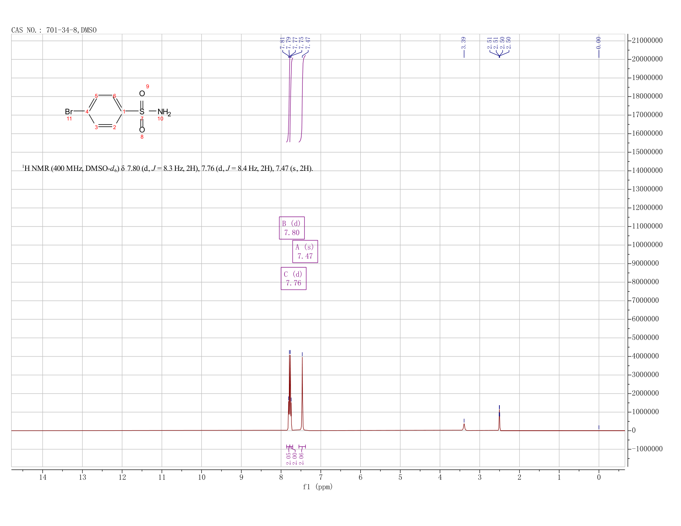This screenshot has width=681, height=526.
Task: Click the '-1000000' intensity axis label
Action: pyautogui.click(x=647, y=449)
